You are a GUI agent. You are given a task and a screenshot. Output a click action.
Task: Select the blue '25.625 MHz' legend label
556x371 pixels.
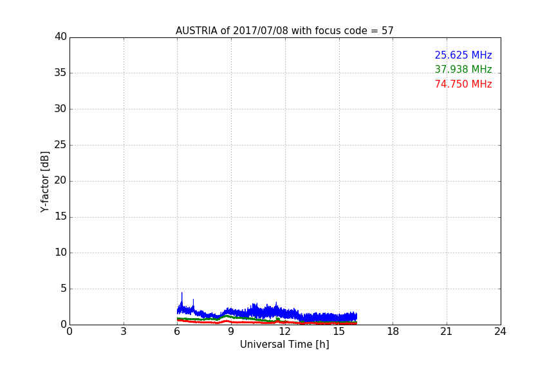[463, 55]
